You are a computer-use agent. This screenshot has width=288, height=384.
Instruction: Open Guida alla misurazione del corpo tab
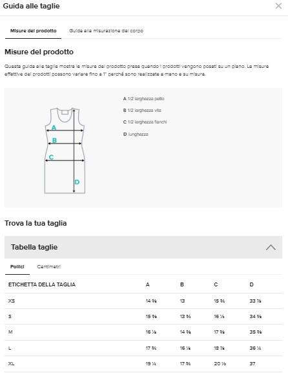tap(106, 31)
